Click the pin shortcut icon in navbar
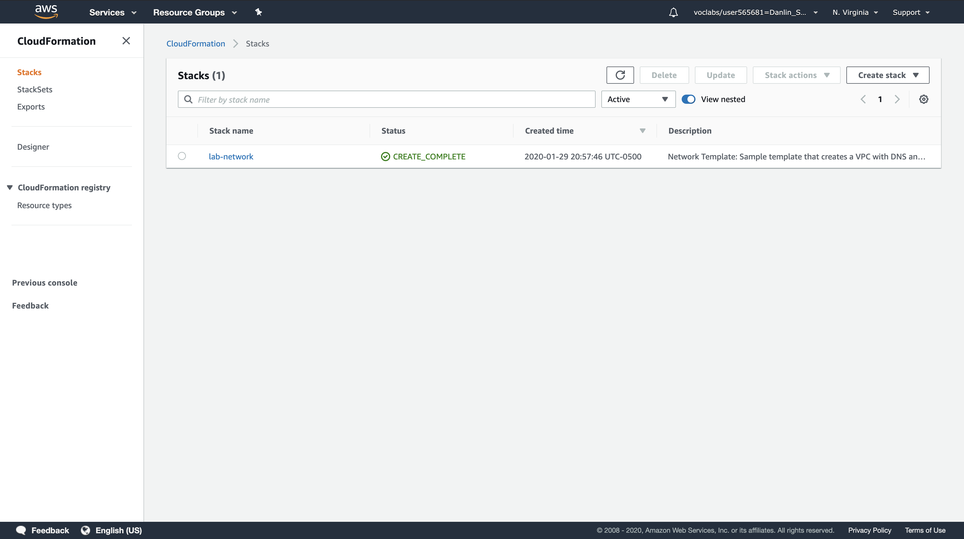The width and height of the screenshot is (964, 539). 258,12
